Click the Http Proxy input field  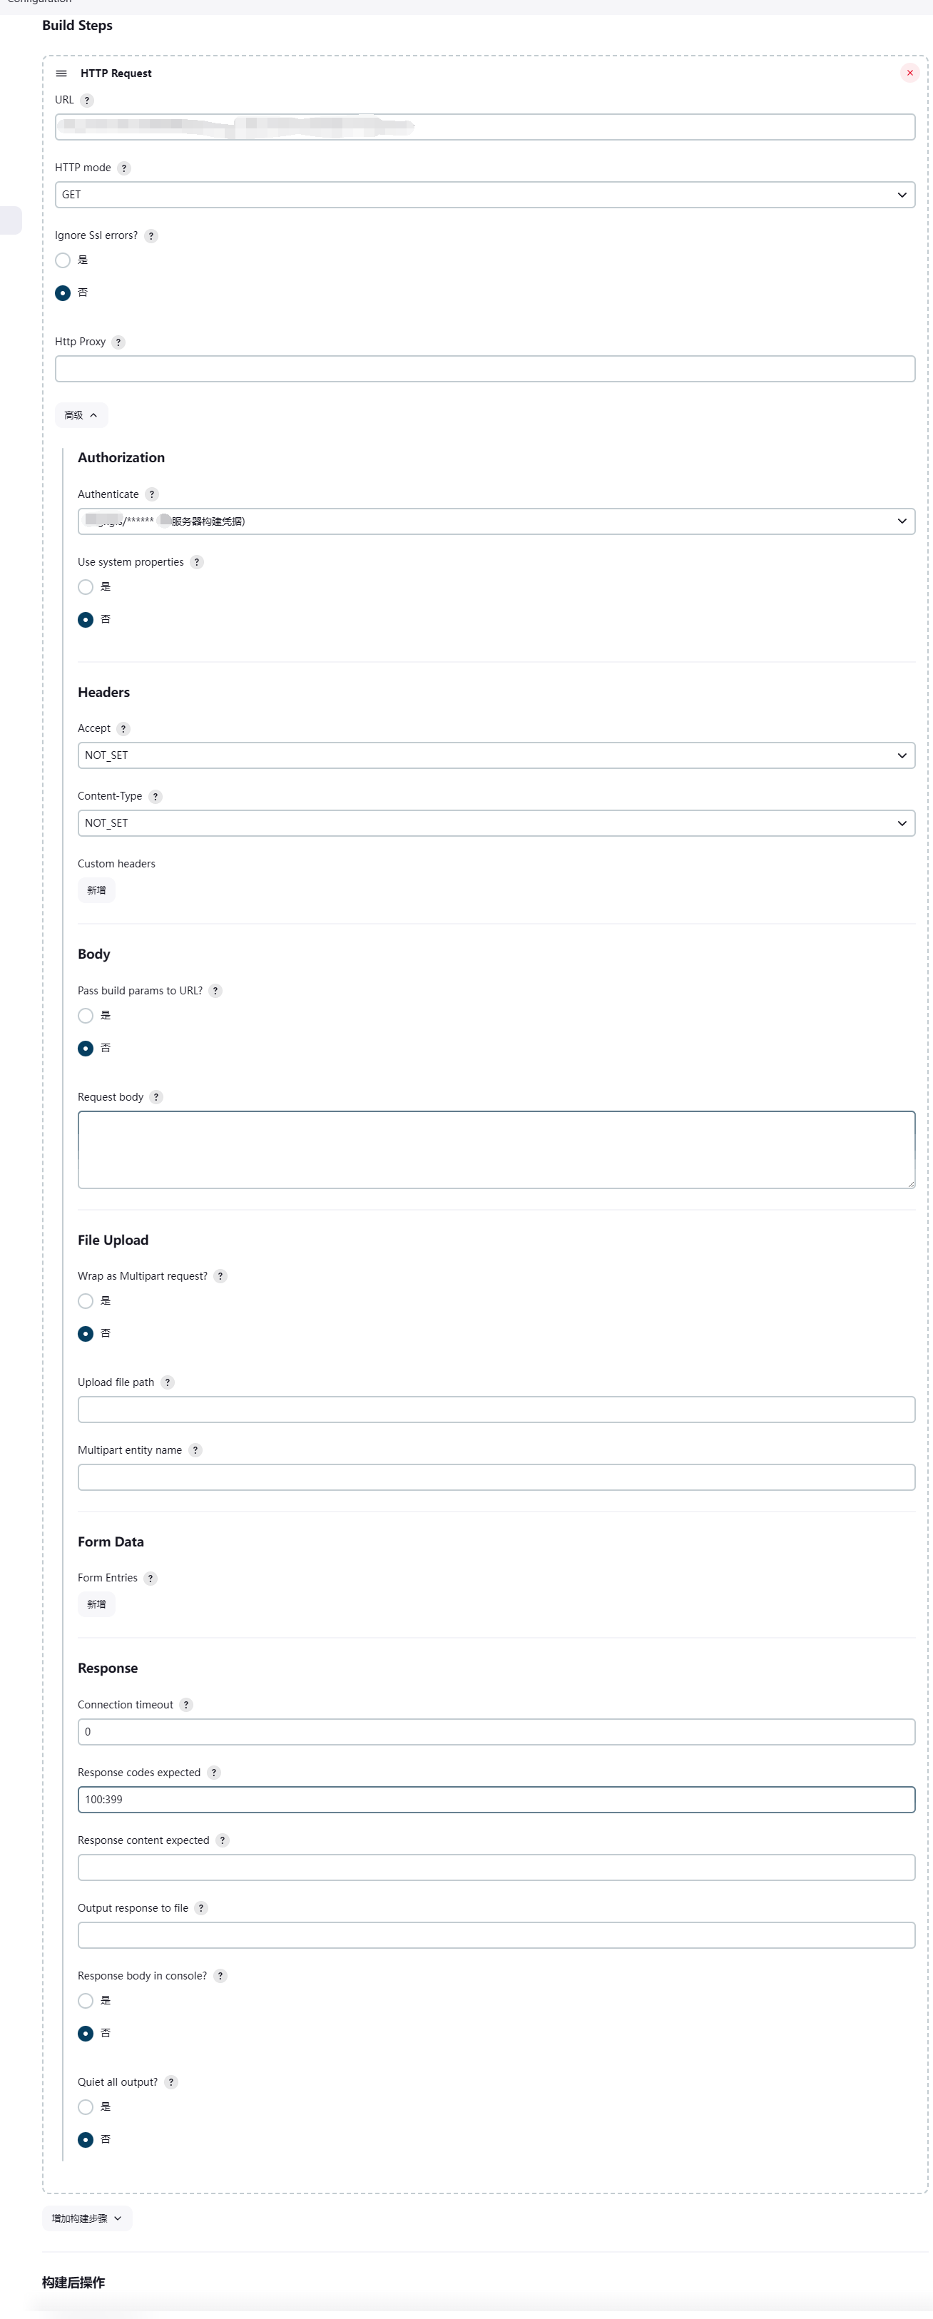coord(484,368)
